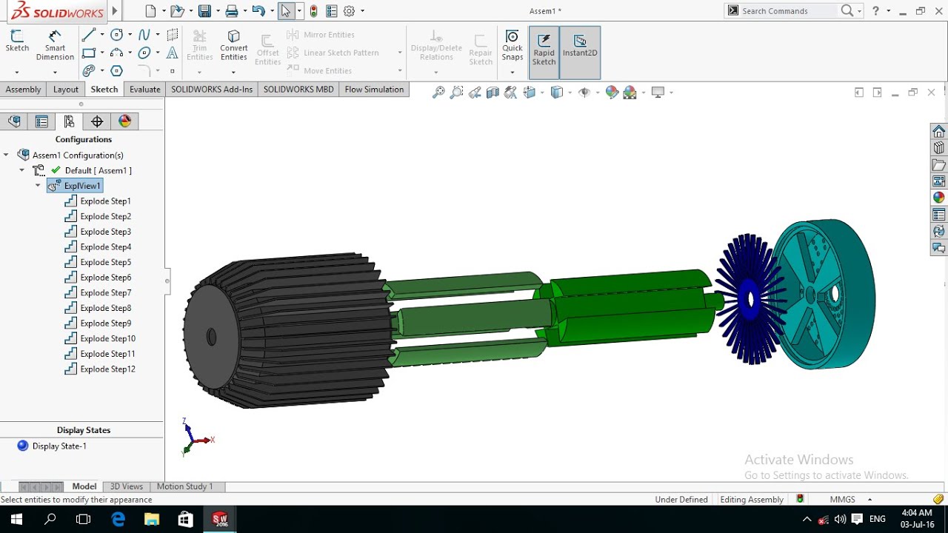Screen dimensions: 948x533
Task: Open the Sketch button dropdown arrow
Action: coord(16,72)
